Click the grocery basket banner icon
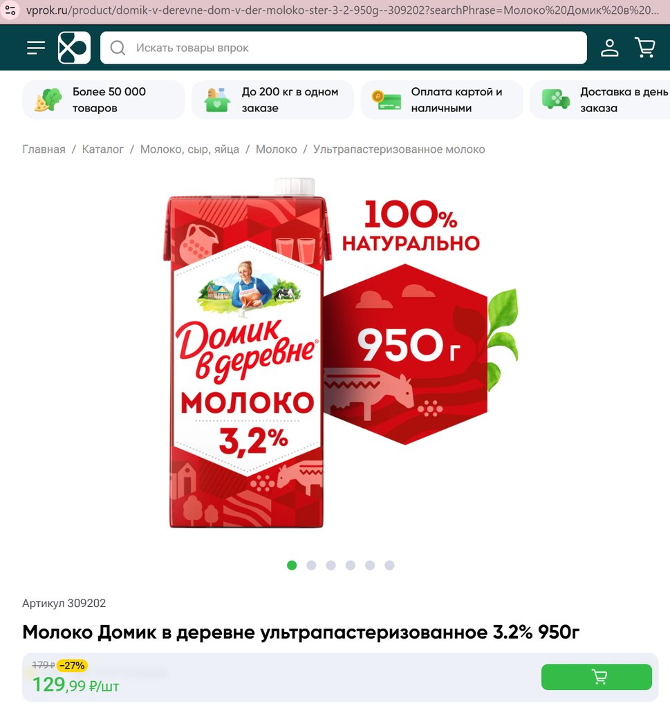This screenshot has height=708, width=670. 217,100
